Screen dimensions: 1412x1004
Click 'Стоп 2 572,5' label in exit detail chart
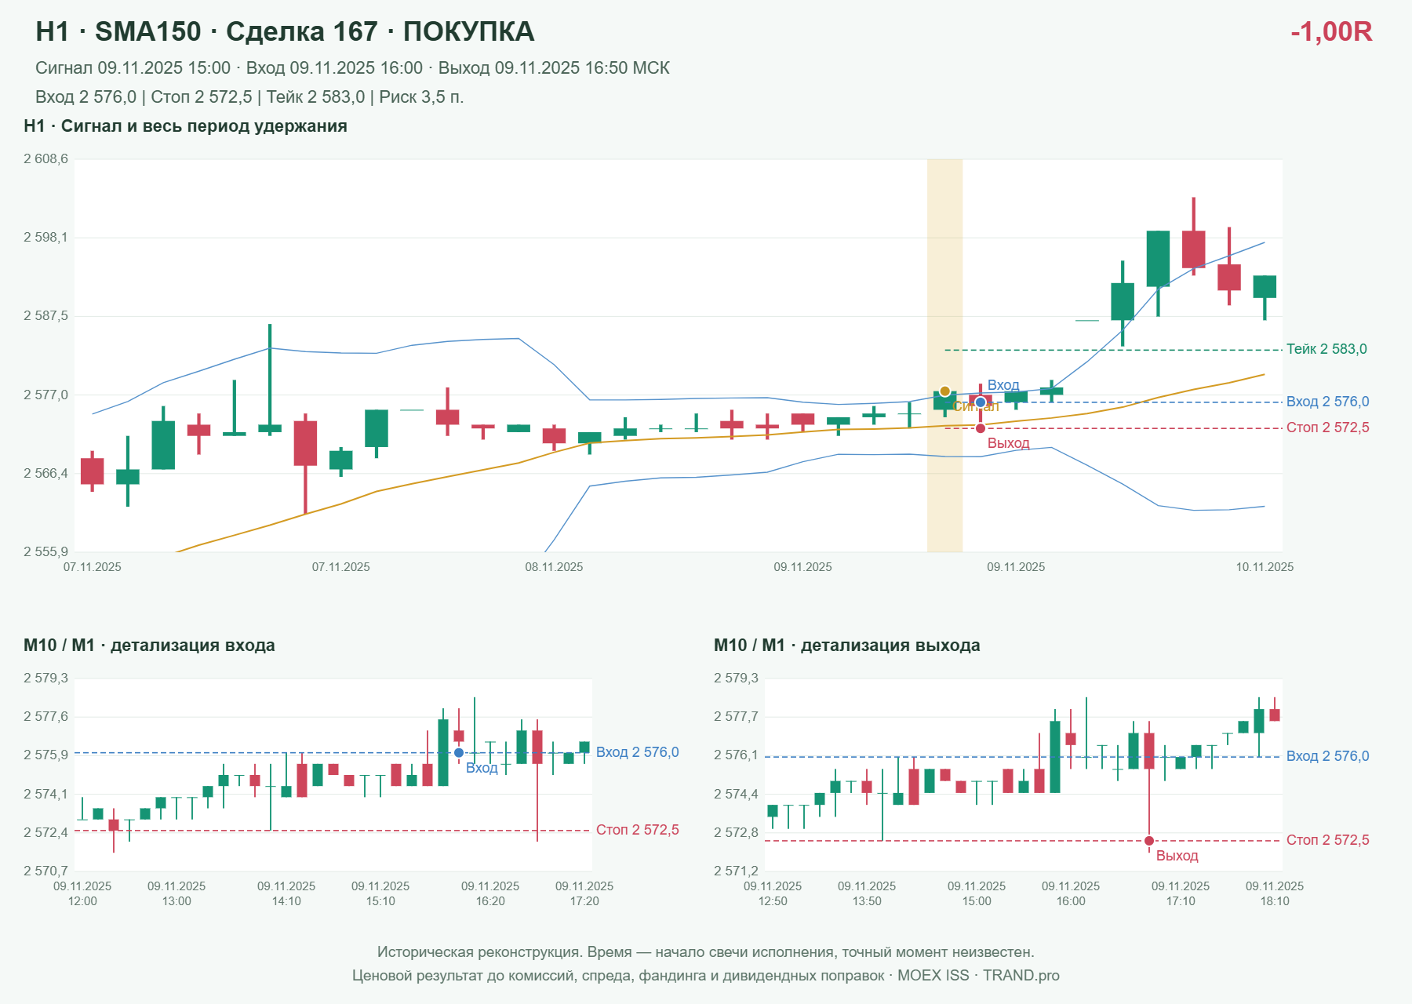point(1328,840)
